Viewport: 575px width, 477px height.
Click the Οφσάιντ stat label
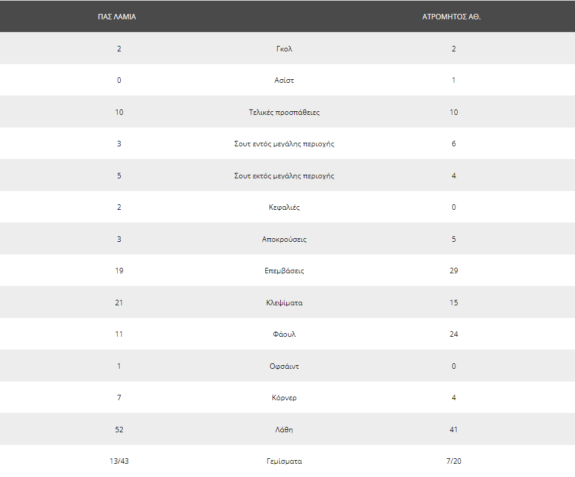click(x=284, y=366)
